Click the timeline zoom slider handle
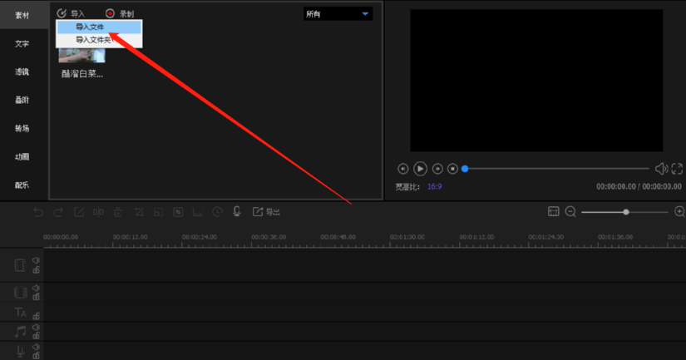Image resolution: width=686 pixels, height=360 pixels. point(626,212)
